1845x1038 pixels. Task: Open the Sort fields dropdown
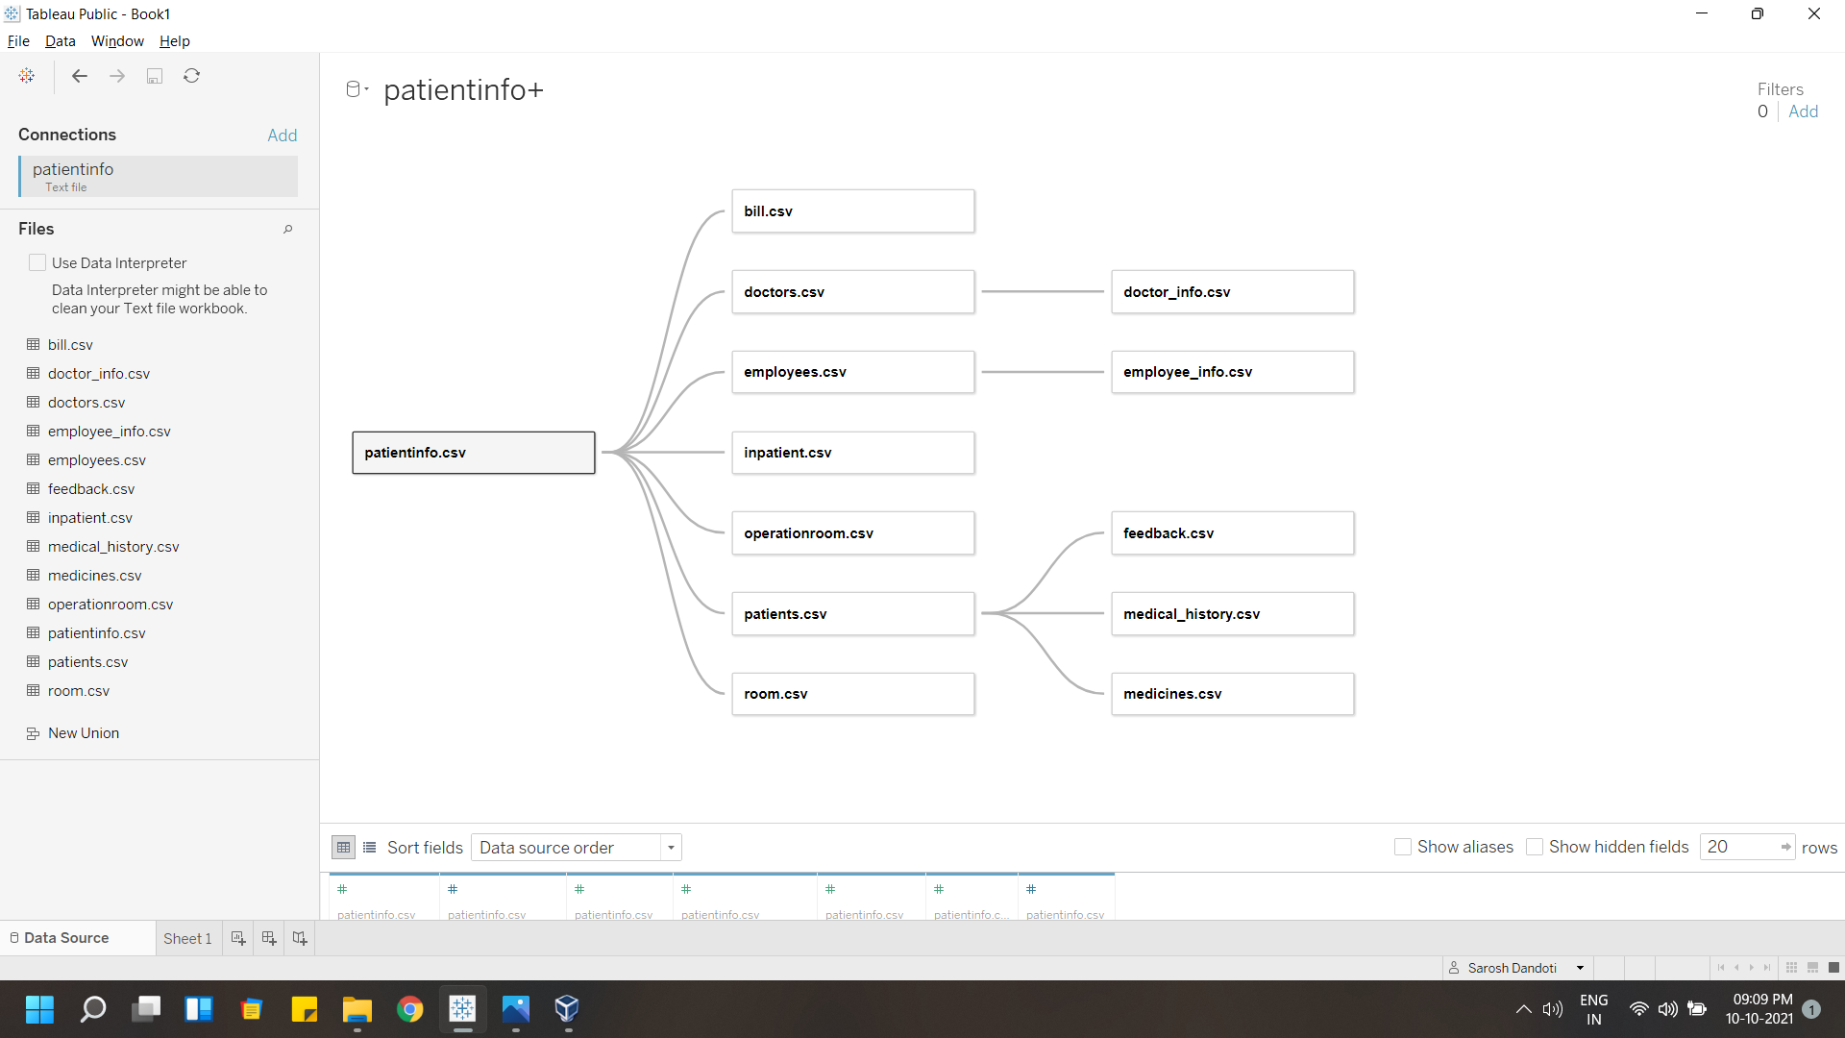[x=577, y=848]
